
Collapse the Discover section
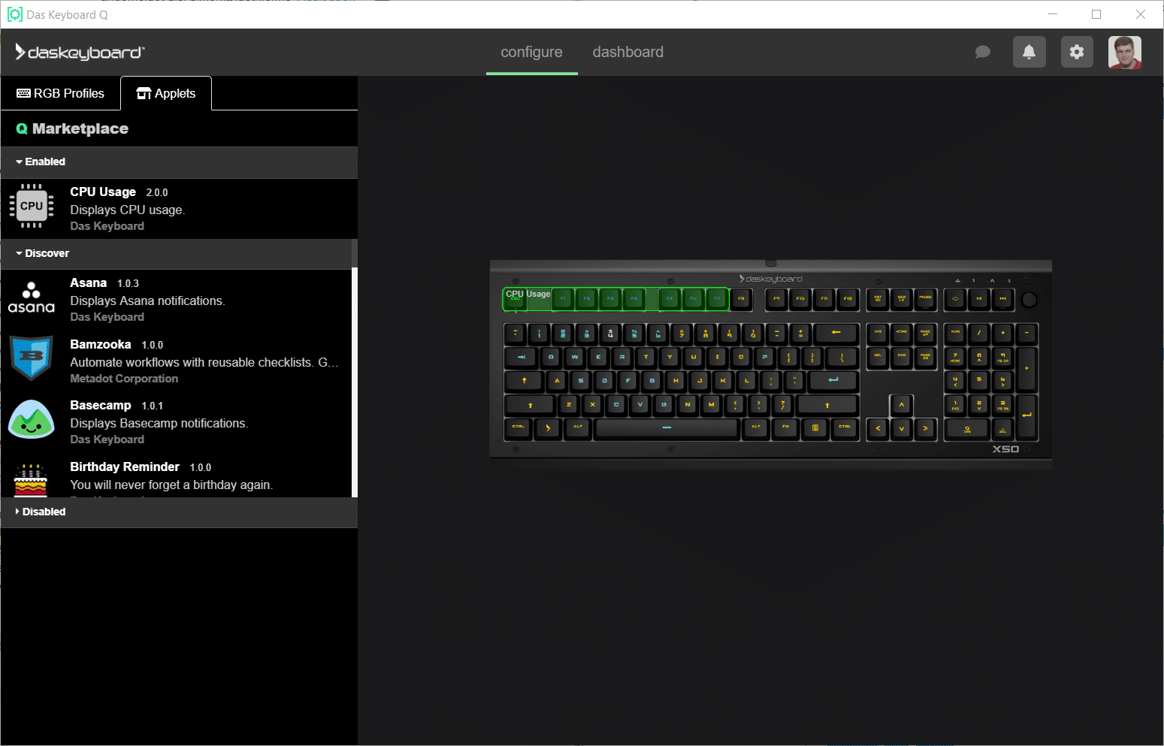click(x=43, y=253)
